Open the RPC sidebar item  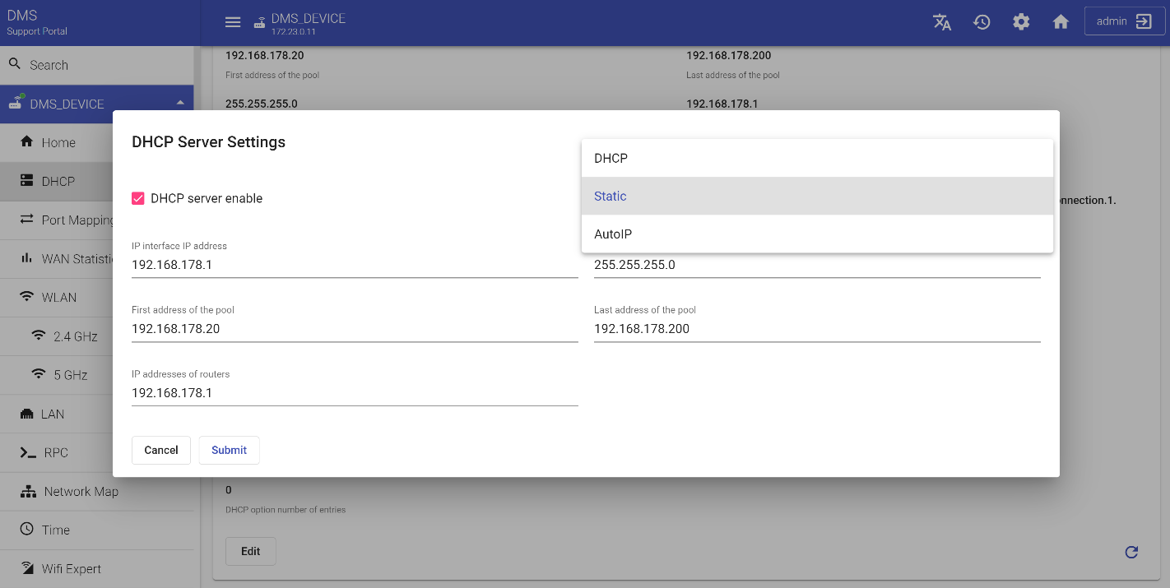56,452
